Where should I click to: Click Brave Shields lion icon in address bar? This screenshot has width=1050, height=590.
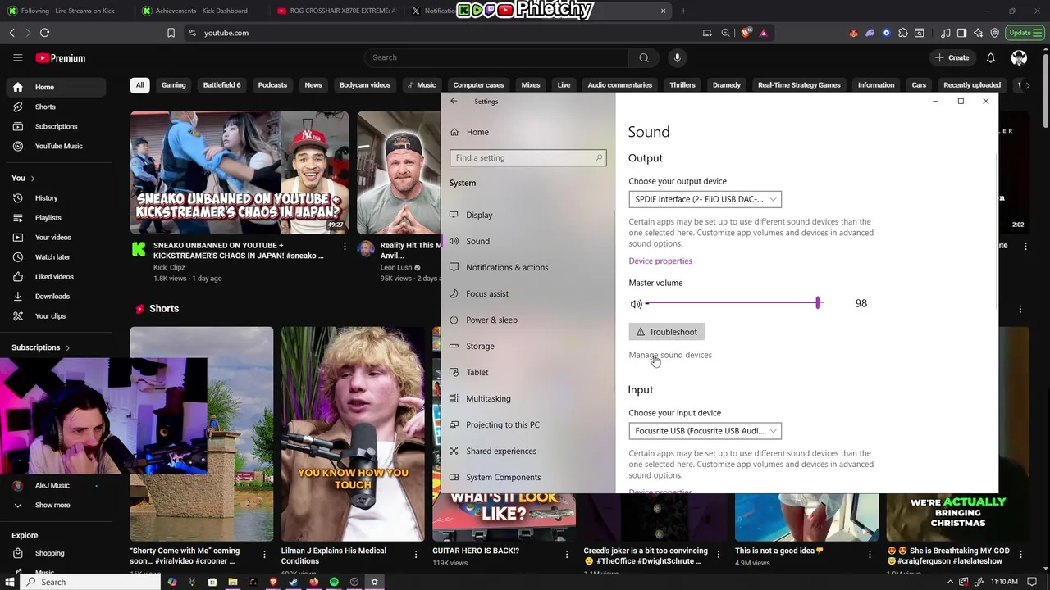746,33
